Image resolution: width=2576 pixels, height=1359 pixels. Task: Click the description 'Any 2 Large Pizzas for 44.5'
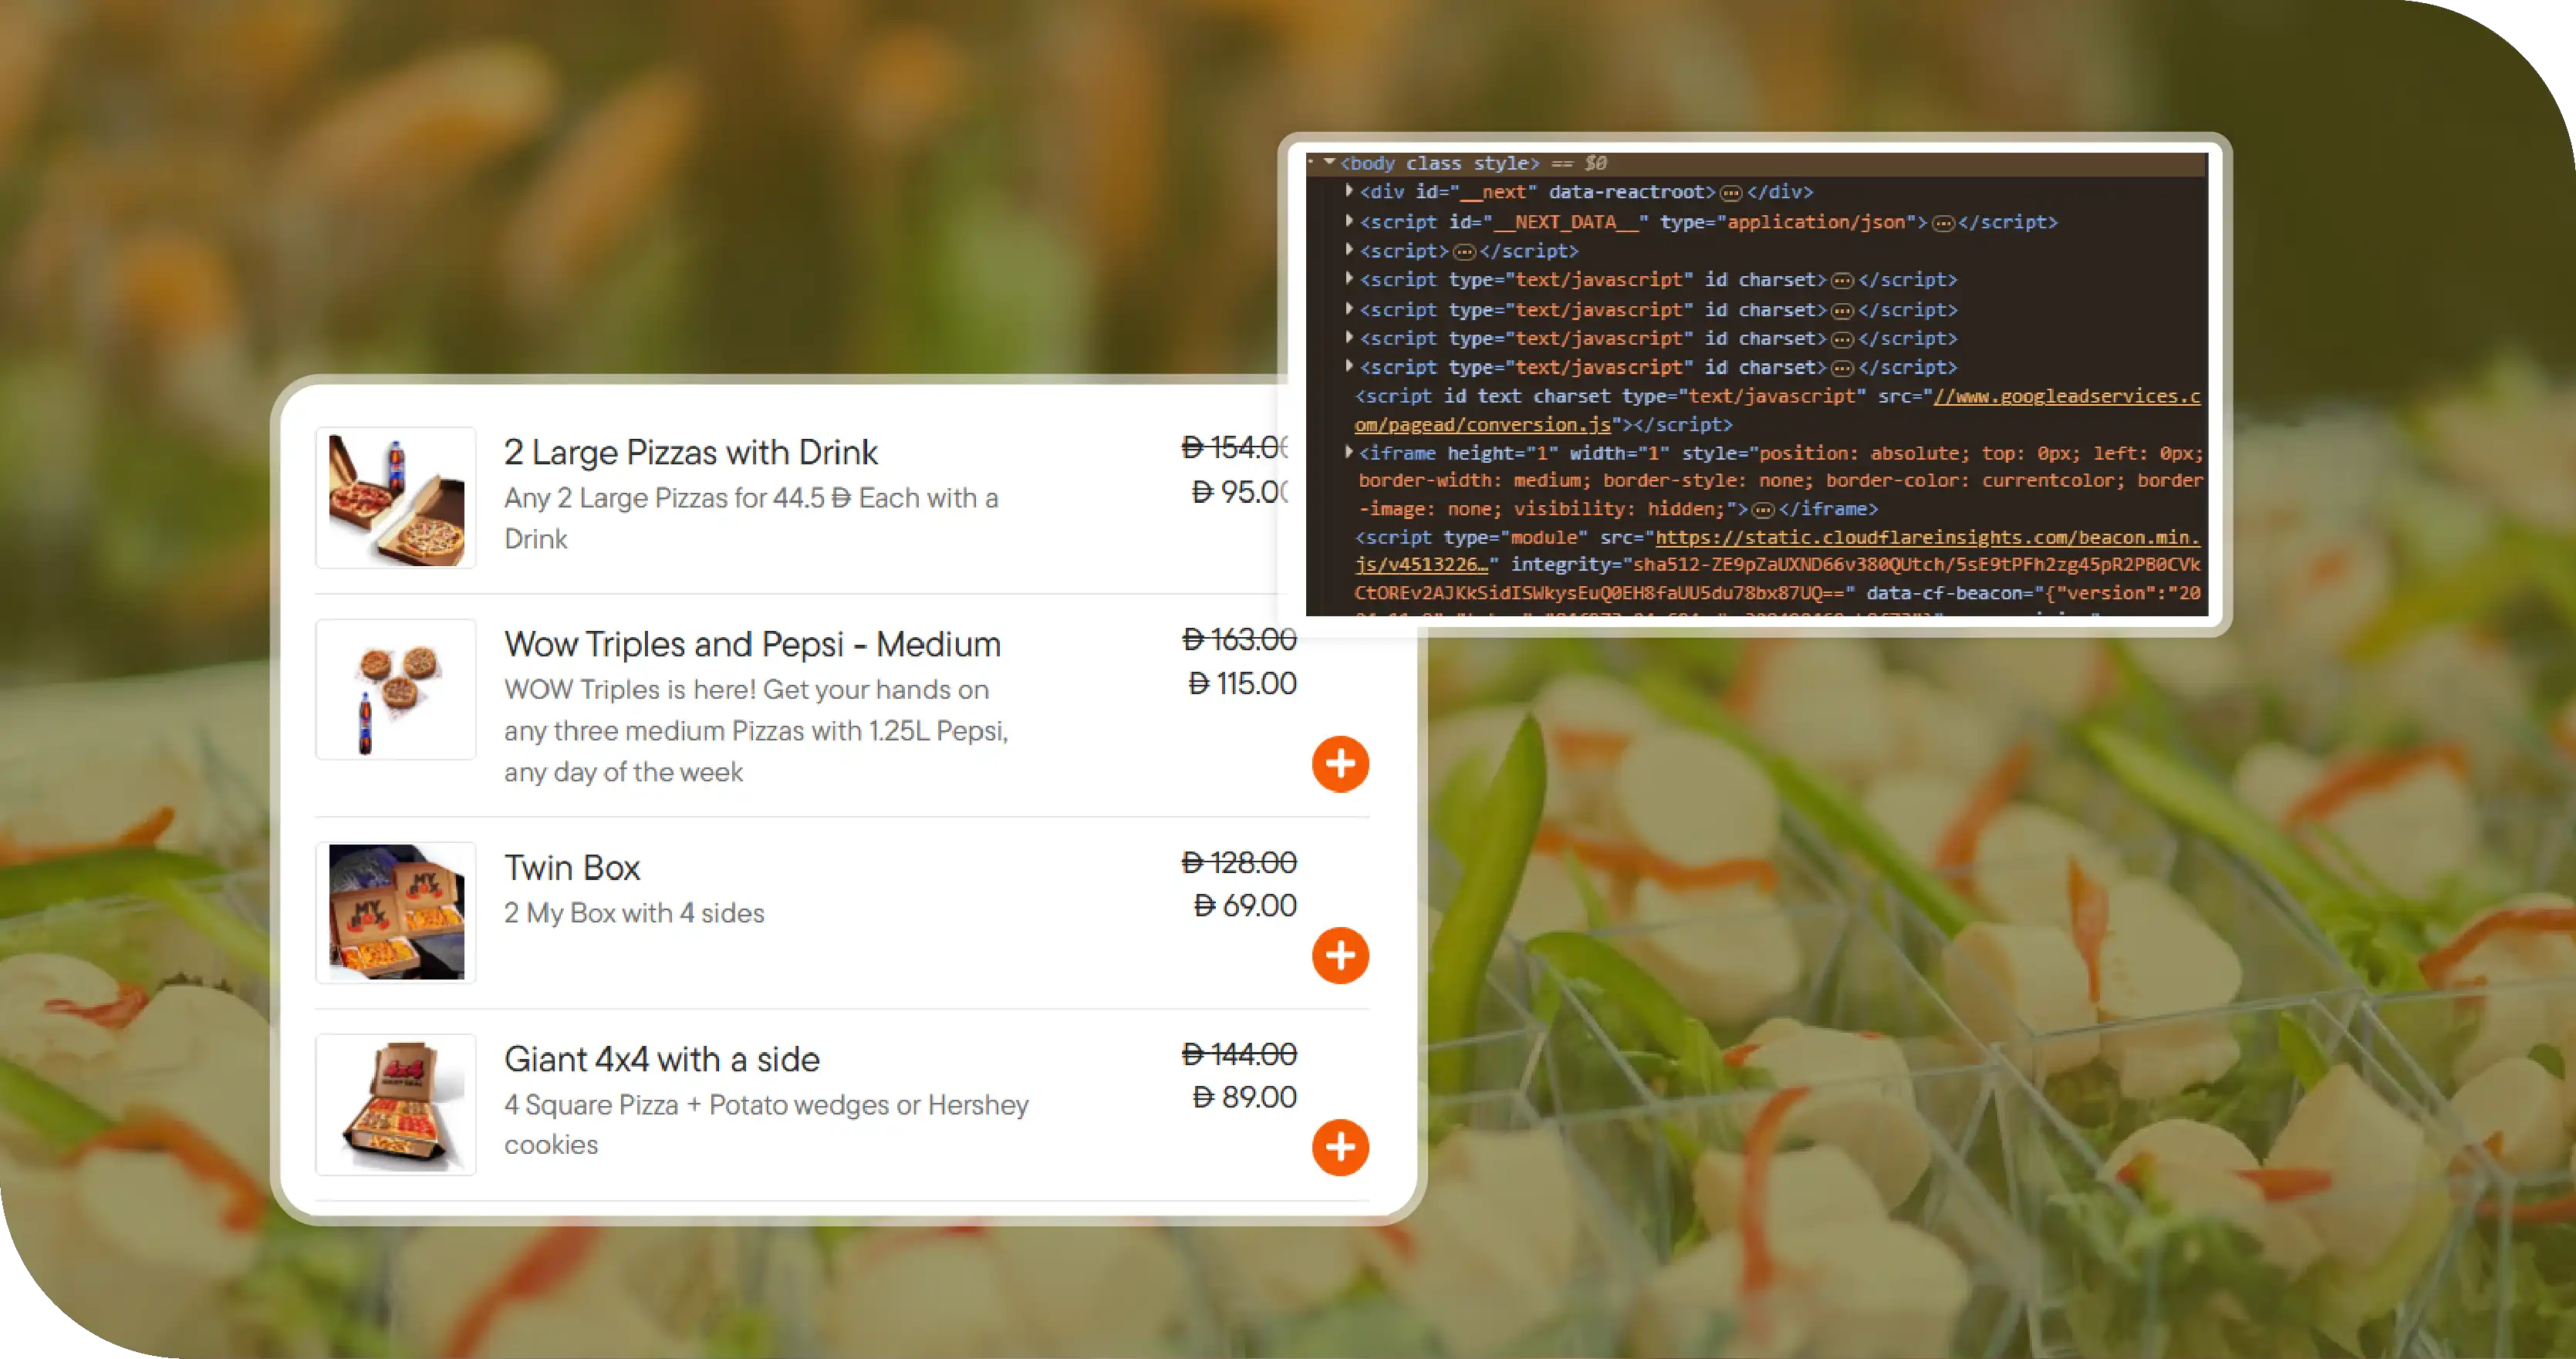click(751, 518)
